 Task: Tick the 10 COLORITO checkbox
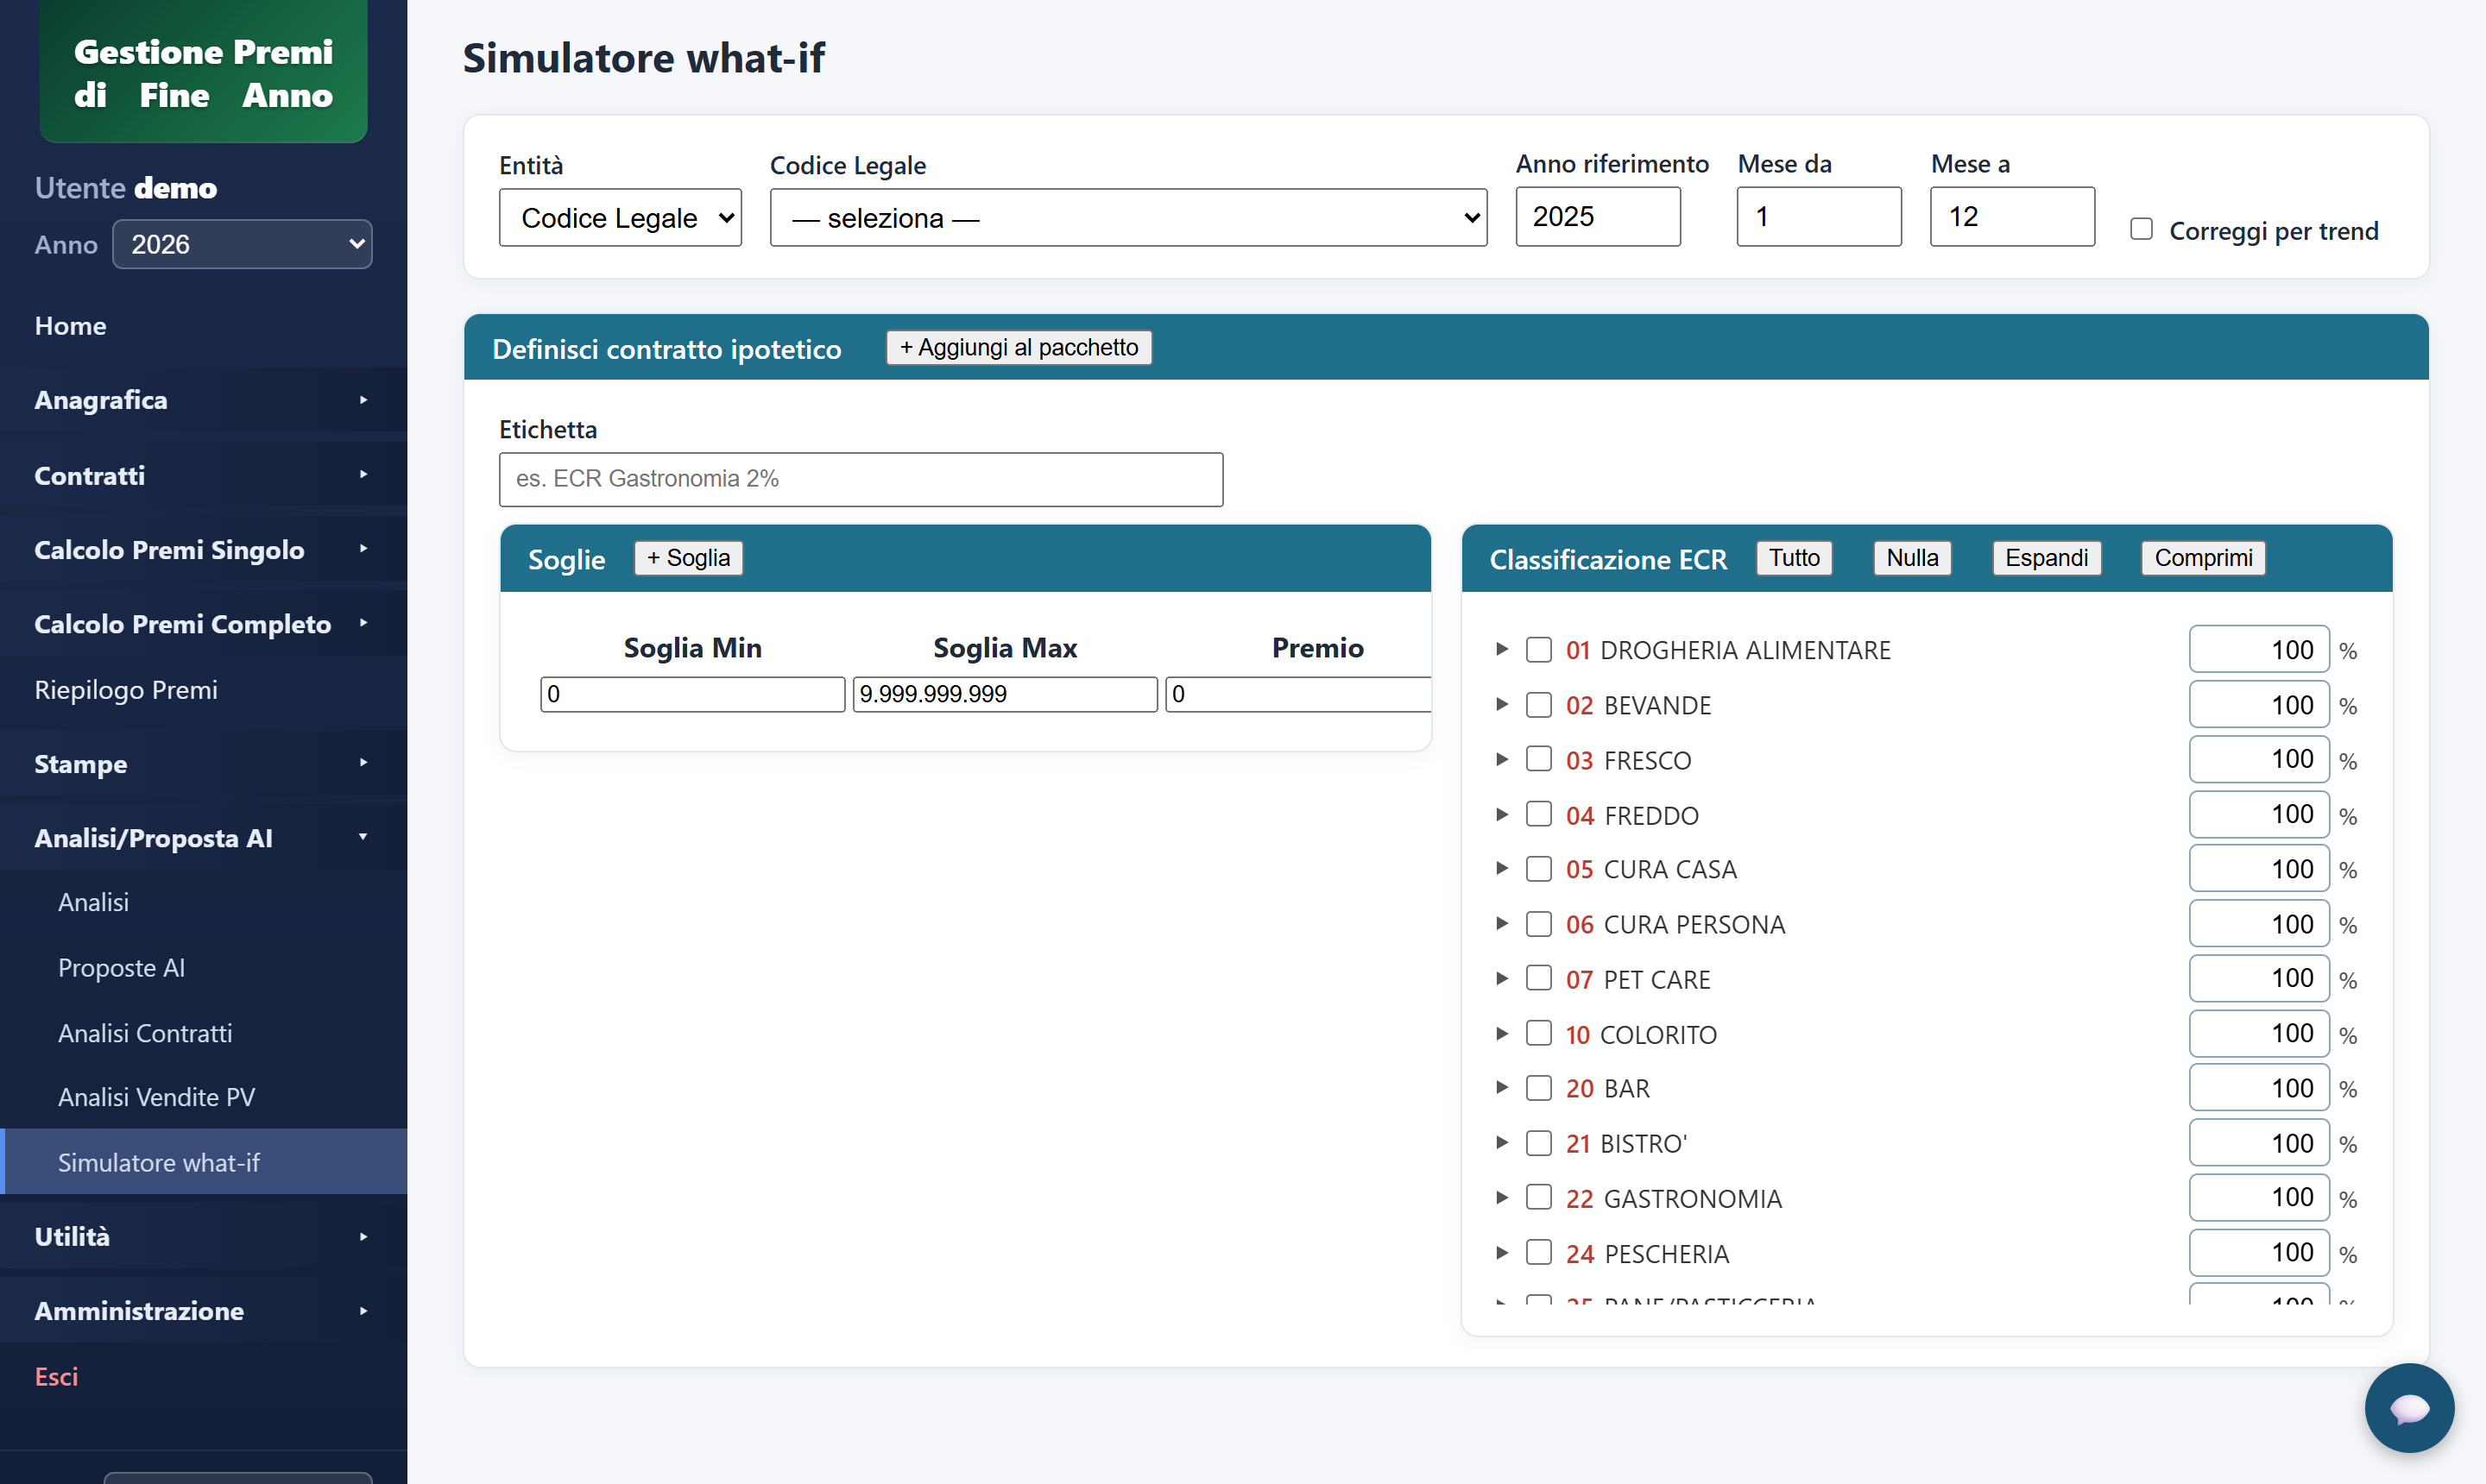[x=1538, y=1033]
